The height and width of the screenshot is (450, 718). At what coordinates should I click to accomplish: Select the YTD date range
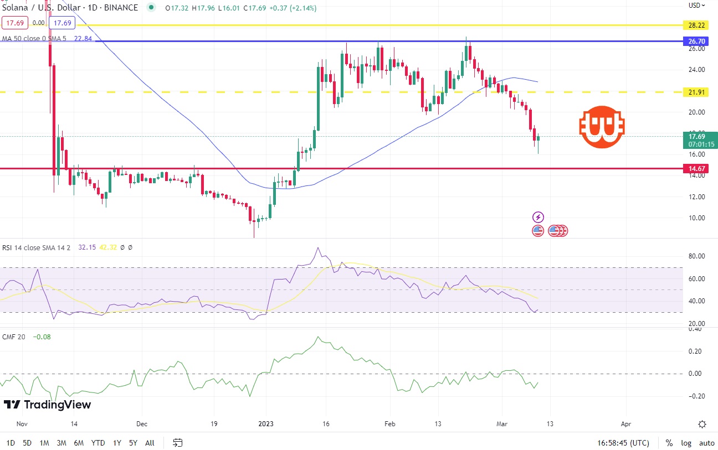[98, 443]
